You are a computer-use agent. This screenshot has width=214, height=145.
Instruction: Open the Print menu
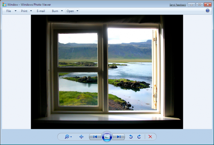coord(24,11)
